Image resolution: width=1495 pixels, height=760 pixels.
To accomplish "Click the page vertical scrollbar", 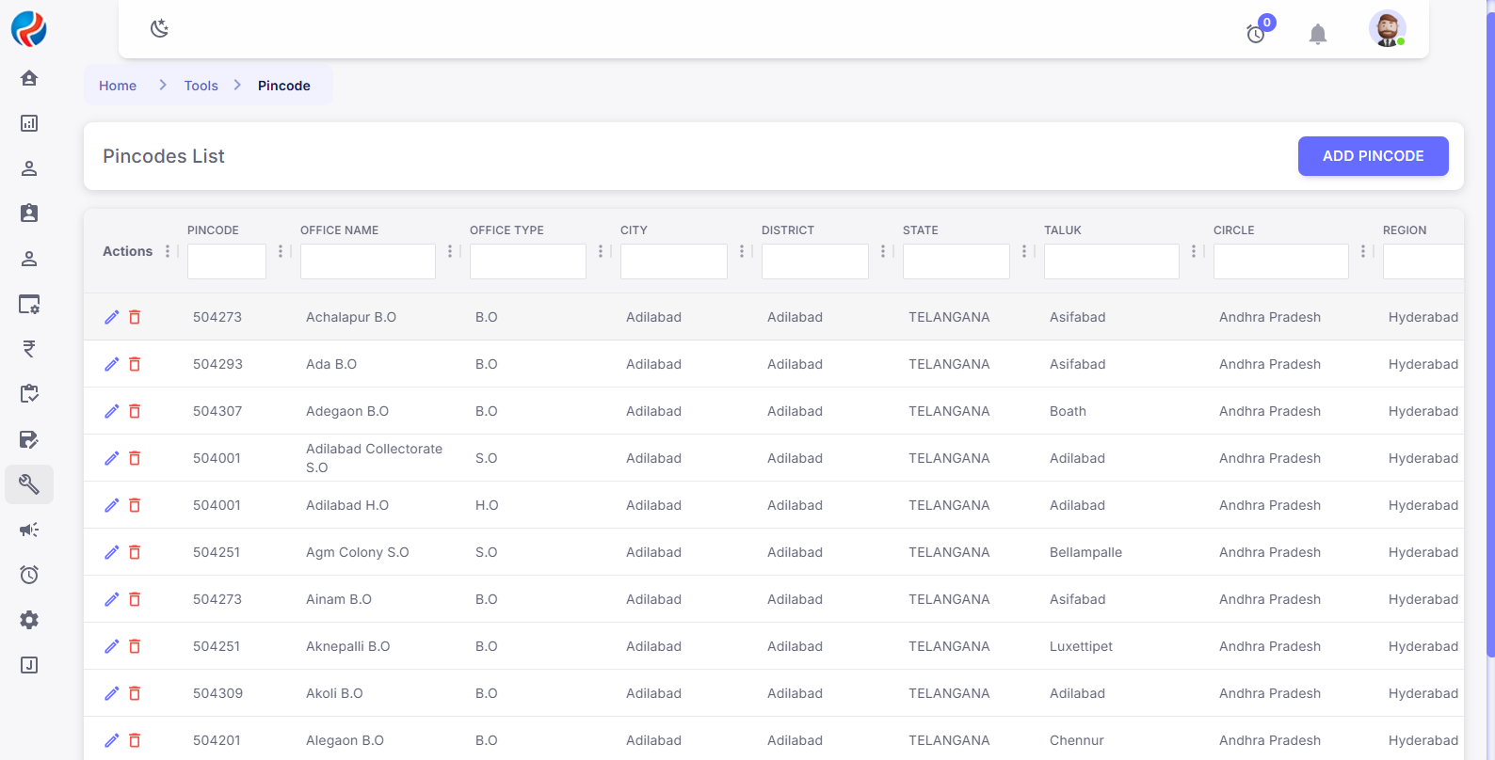I will pyautogui.click(x=1489, y=329).
